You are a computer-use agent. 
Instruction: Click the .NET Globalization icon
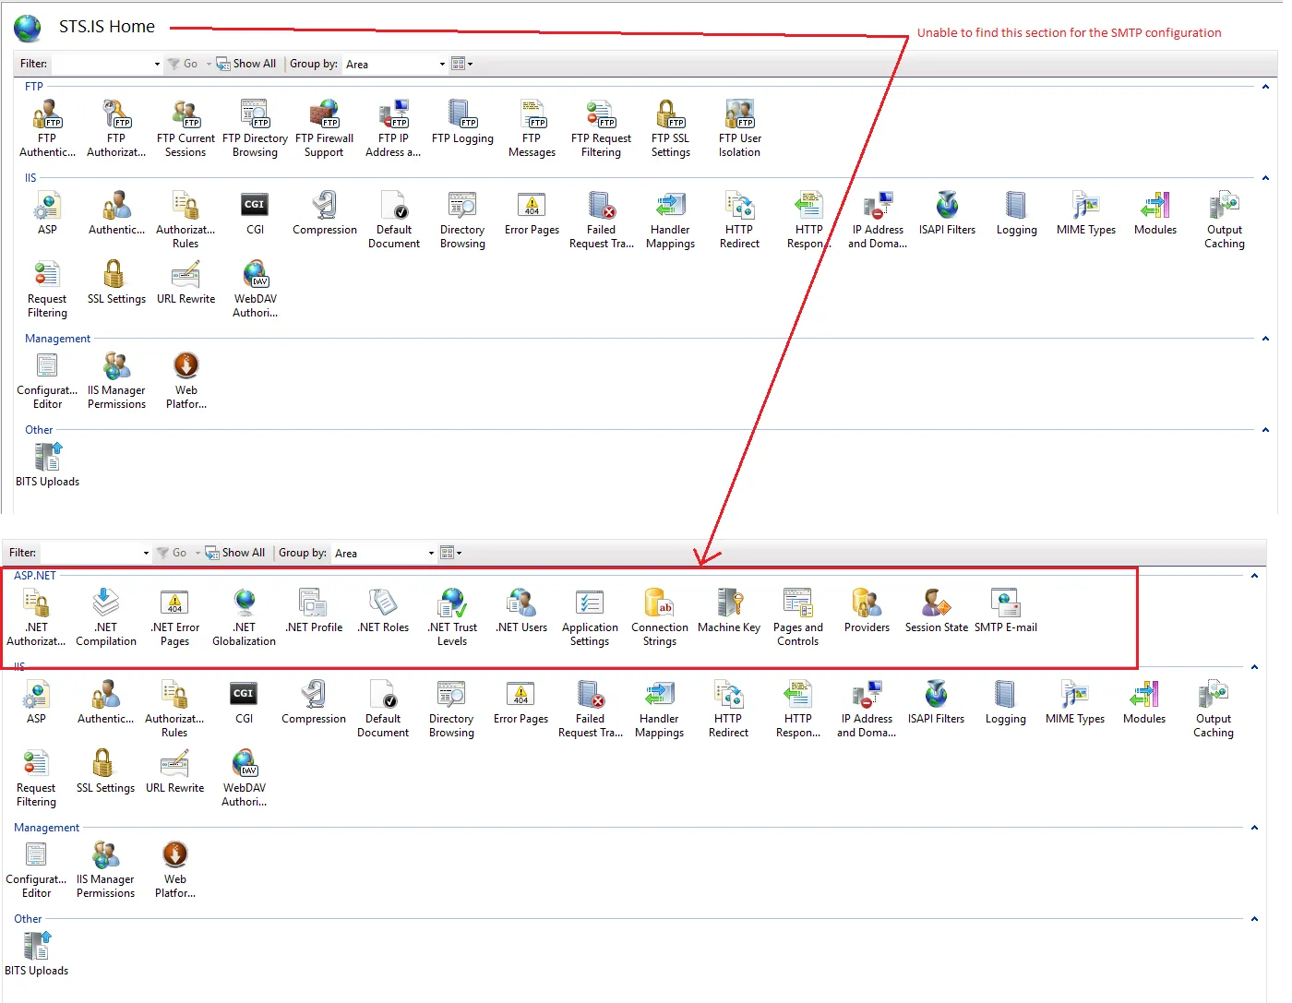pyautogui.click(x=244, y=603)
